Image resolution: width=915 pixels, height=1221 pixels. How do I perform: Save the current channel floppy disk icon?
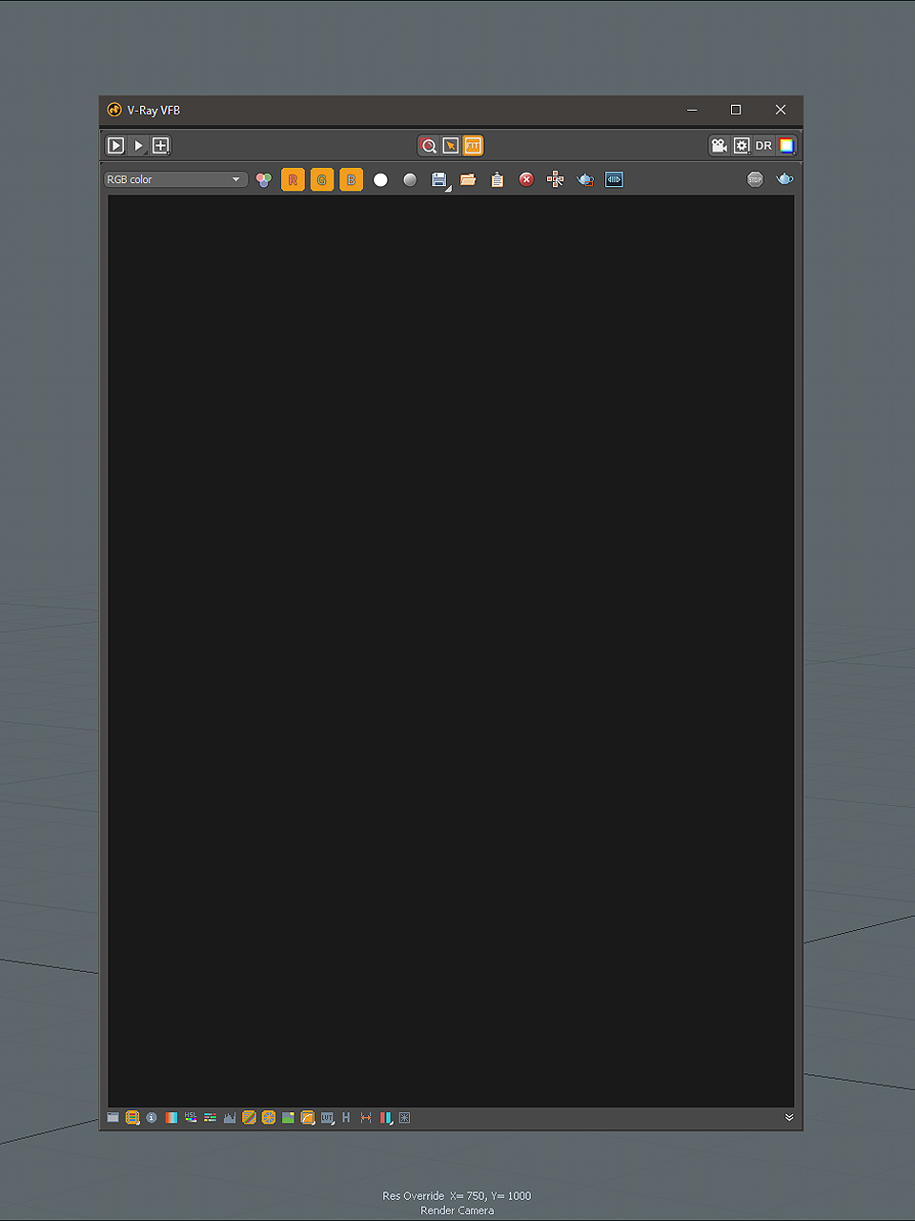click(x=439, y=179)
